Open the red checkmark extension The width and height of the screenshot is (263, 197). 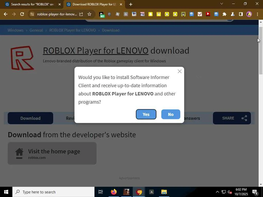tap(200, 14)
